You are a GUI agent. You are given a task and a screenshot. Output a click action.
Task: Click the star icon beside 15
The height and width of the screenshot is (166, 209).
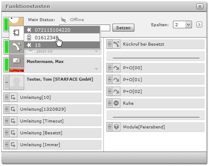pos(29,45)
